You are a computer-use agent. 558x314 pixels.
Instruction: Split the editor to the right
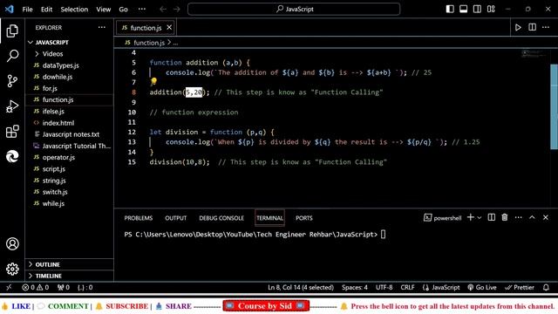pyautogui.click(x=532, y=27)
